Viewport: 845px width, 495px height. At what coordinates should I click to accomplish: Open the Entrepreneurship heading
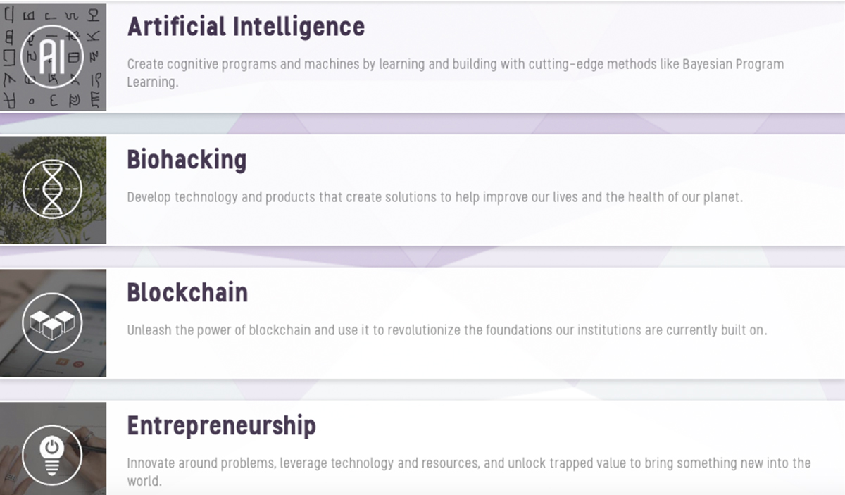pyautogui.click(x=221, y=426)
